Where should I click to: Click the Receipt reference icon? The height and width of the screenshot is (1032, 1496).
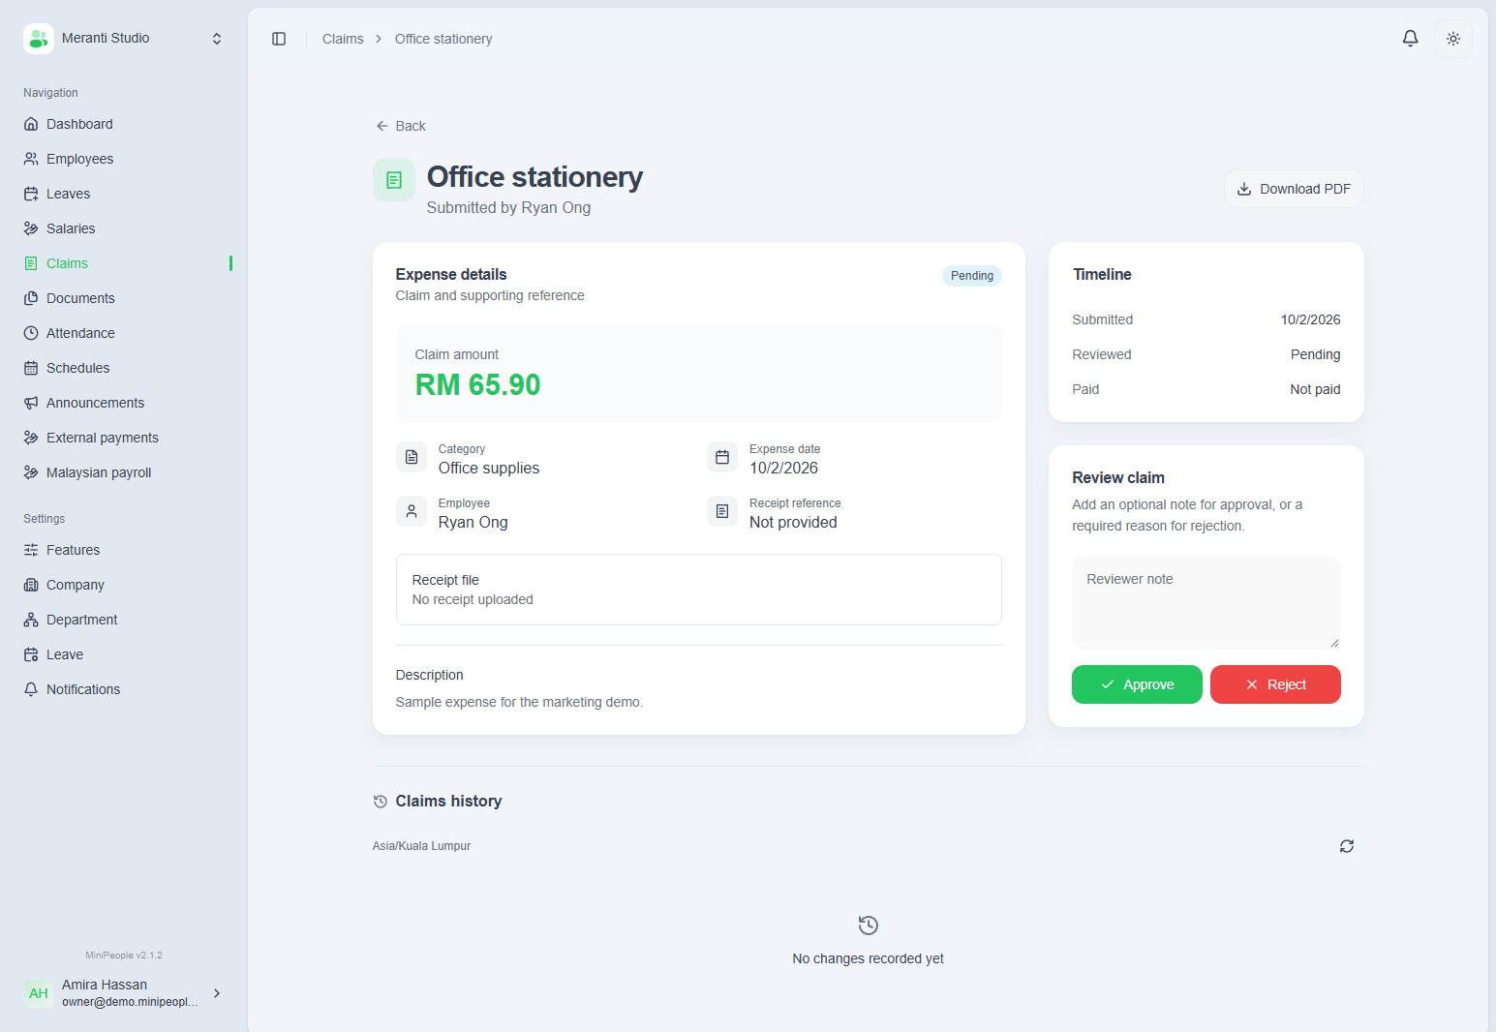[x=722, y=511]
